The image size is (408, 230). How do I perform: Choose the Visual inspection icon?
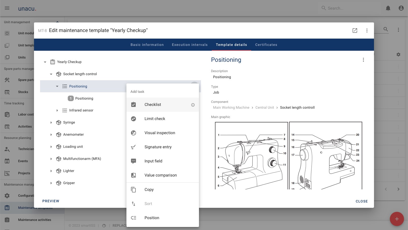133,133
